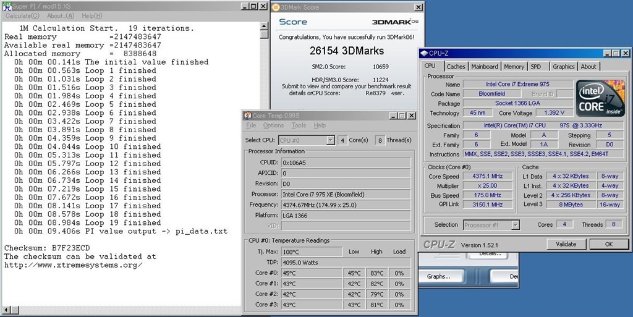Expand the Select CPU dropdown in Core Temp
The width and height of the screenshot is (633, 317).
coord(331,140)
